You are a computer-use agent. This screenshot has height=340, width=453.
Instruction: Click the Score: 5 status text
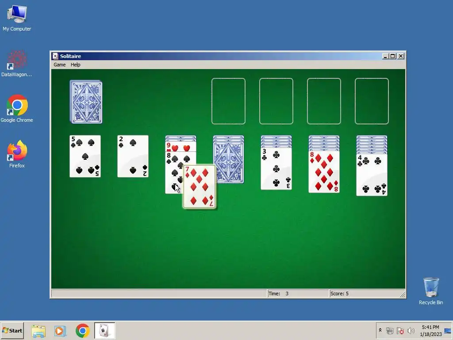tap(339, 294)
